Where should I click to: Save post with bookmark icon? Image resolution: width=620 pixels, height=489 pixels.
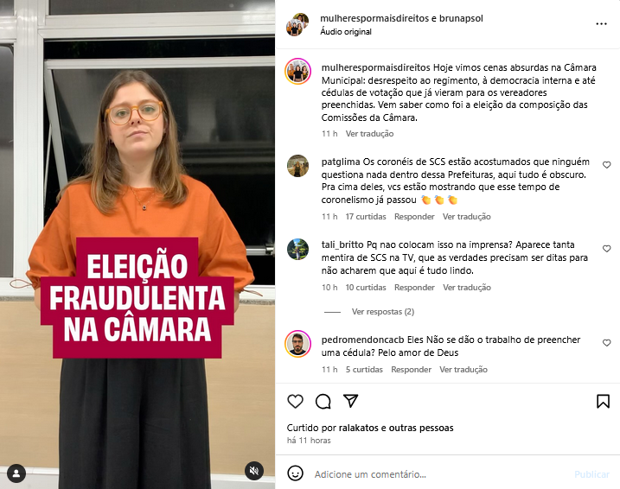tap(603, 402)
